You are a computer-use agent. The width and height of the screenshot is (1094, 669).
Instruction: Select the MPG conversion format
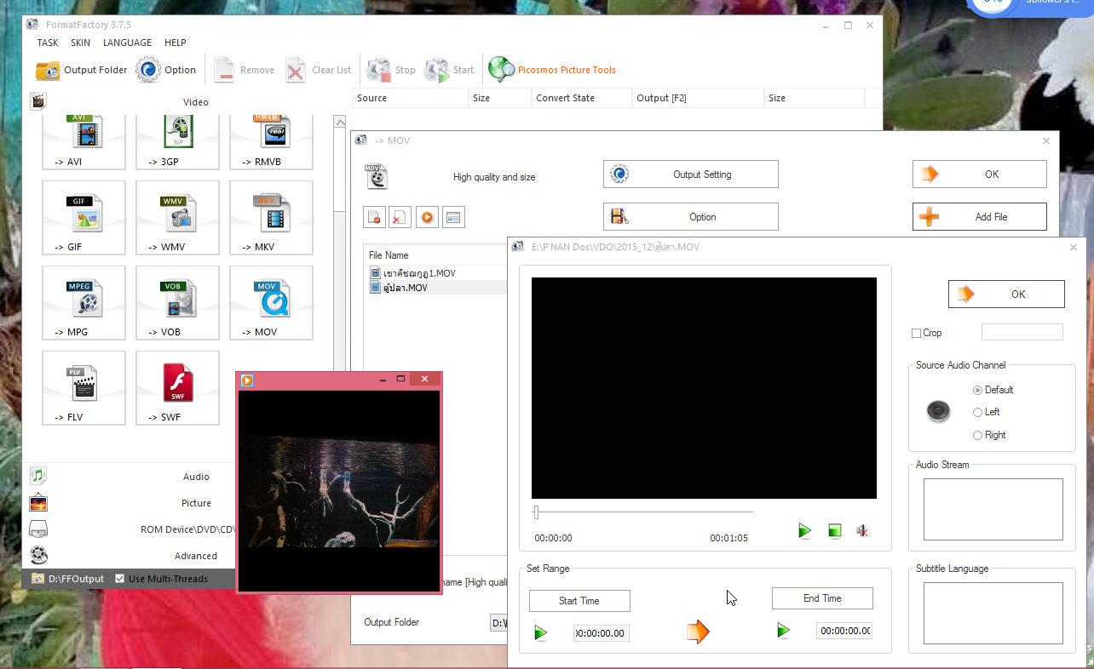pyautogui.click(x=83, y=303)
